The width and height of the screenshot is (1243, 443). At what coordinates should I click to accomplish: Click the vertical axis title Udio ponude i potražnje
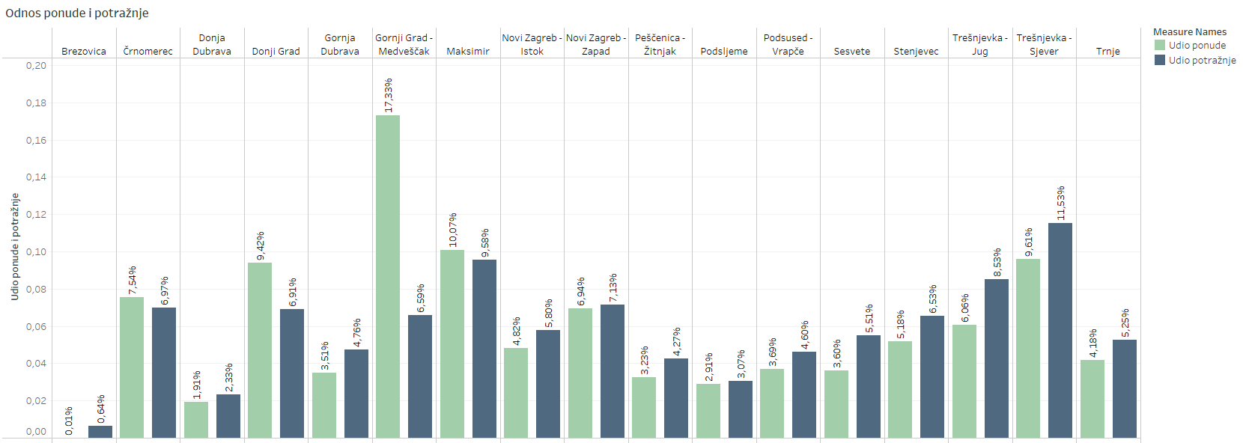(15, 247)
